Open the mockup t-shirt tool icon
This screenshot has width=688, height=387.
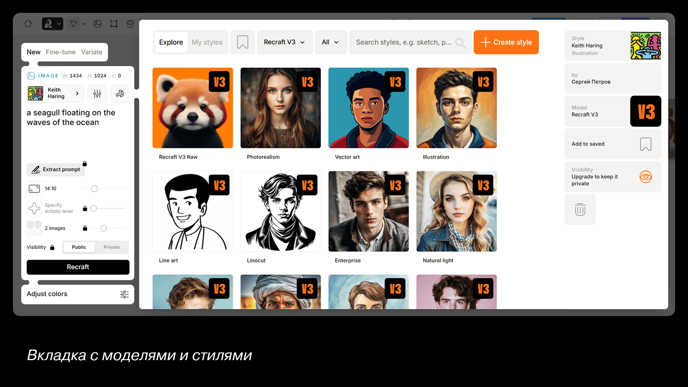tap(130, 24)
